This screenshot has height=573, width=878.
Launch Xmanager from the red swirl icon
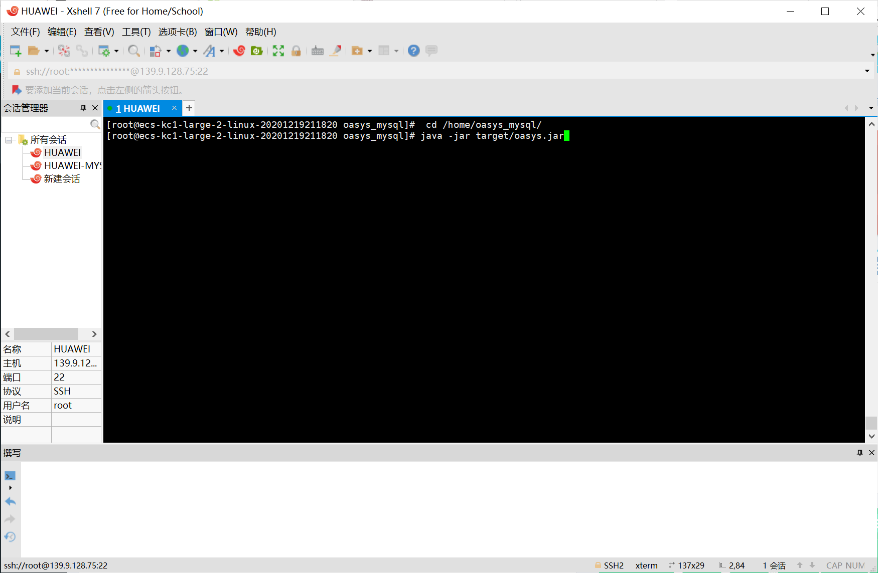pos(239,51)
